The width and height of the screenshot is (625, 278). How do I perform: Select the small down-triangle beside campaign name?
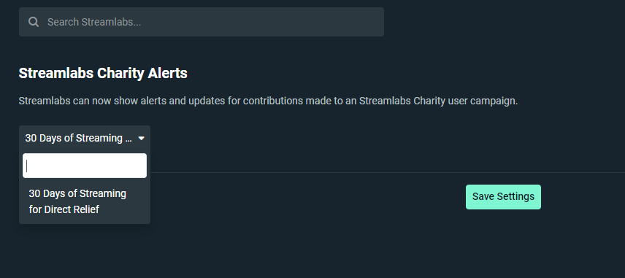(x=141, y=138)
